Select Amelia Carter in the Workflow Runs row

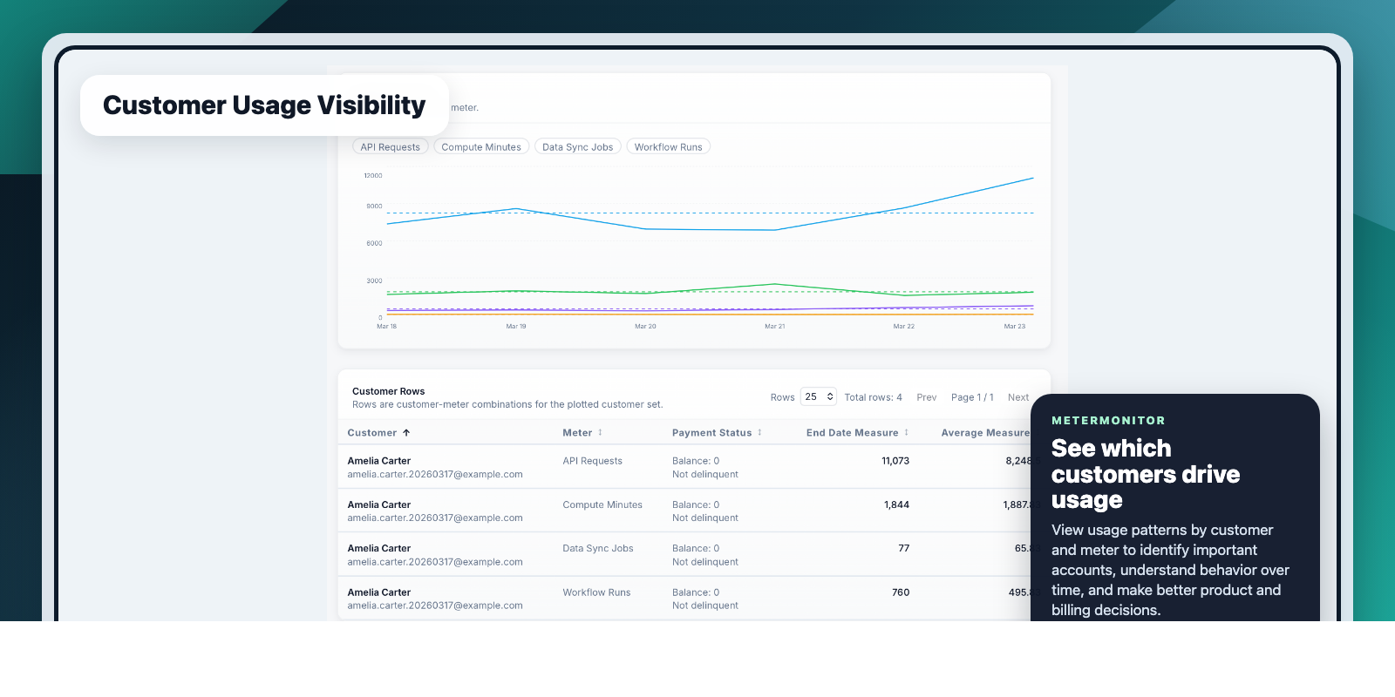pyautogui.click(x=379, y=592)
